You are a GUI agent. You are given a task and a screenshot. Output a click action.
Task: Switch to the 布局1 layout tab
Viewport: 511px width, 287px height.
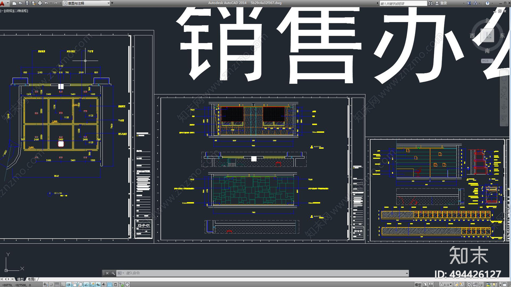32,279
